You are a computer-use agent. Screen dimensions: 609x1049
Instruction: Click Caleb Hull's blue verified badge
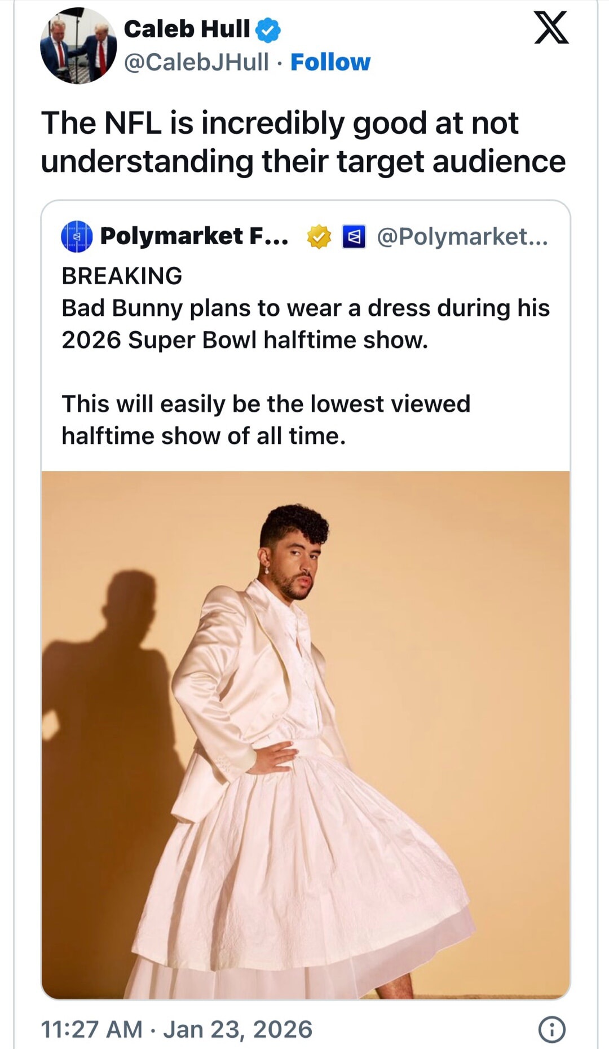click(x=268, y=30)
